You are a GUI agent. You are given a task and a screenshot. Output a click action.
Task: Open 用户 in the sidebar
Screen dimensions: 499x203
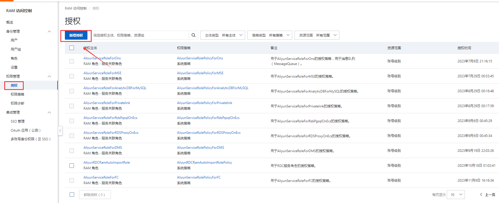coord(14,40)
